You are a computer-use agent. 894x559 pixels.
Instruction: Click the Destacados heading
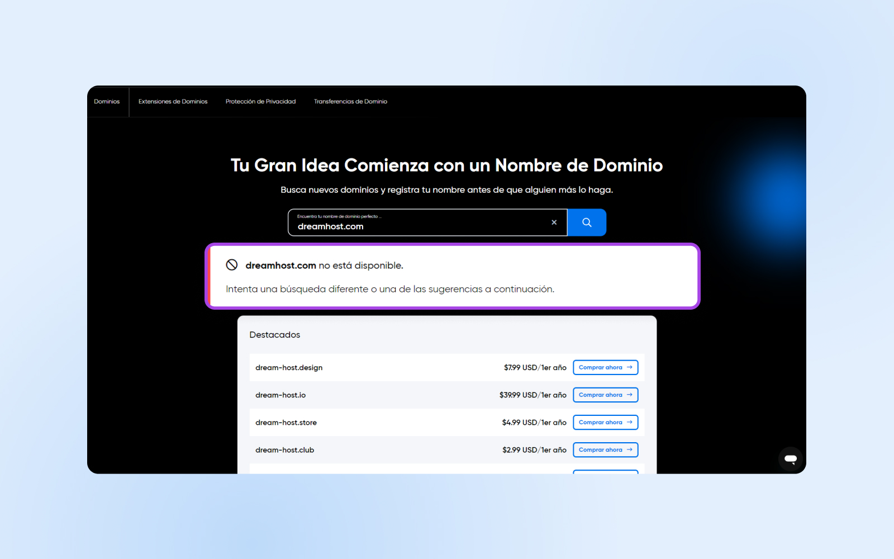click(x=275, y=335)
